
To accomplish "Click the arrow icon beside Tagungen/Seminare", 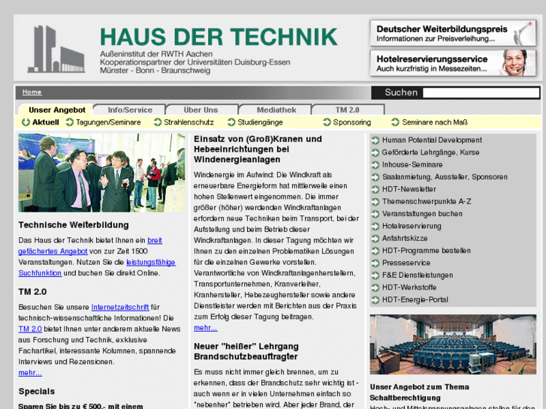I will coord(70,122).
